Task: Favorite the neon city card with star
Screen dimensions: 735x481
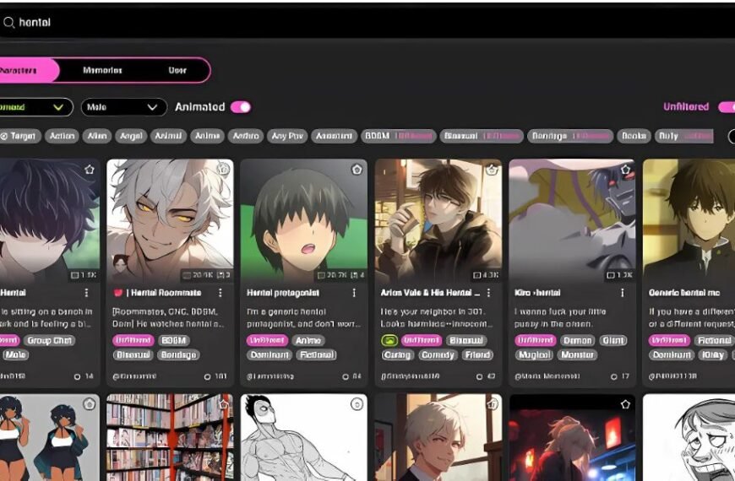Action: (x=625, y=404)
